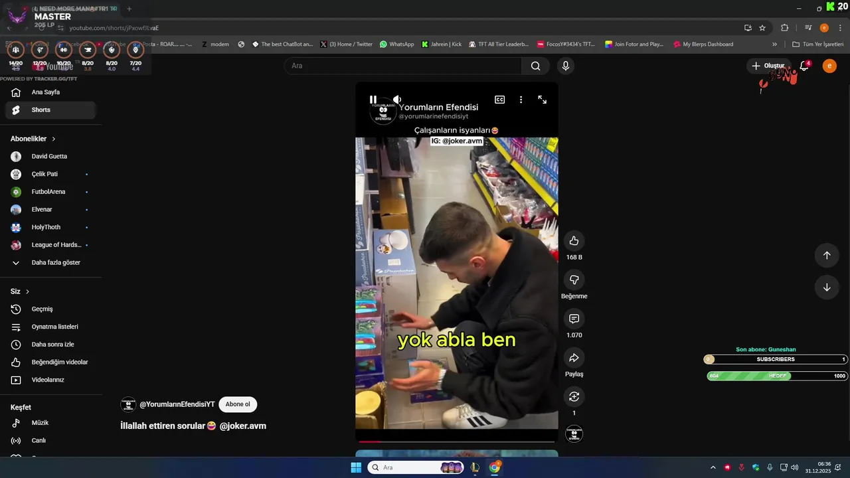Open Oynatma listeleri playlists
This screenshot has height=478, width=850.
(50, 327)
